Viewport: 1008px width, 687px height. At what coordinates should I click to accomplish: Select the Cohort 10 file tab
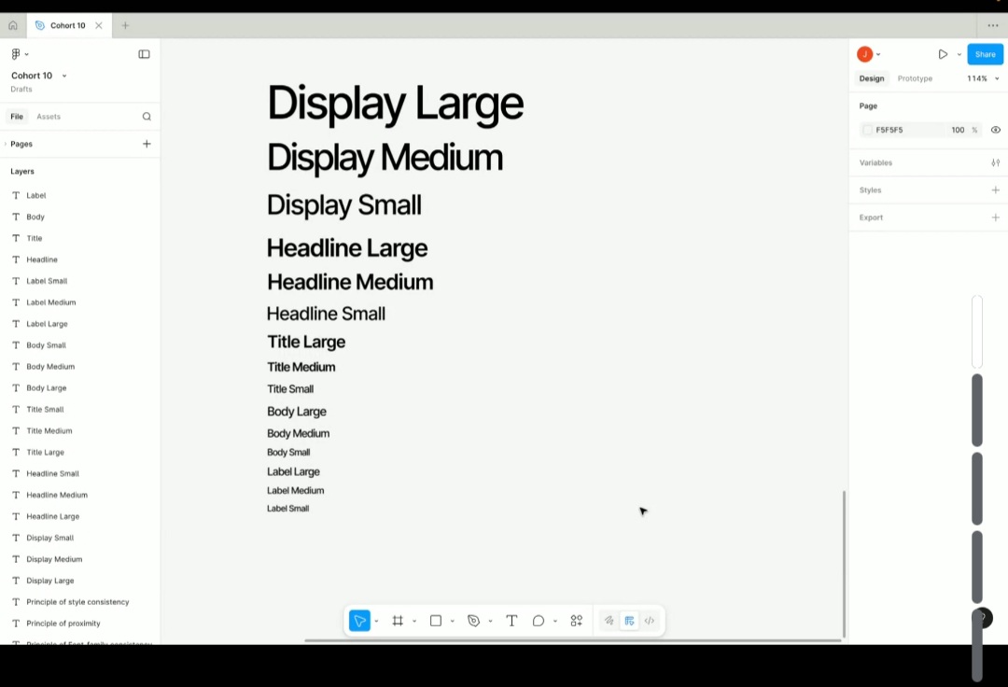pos(68,26)
